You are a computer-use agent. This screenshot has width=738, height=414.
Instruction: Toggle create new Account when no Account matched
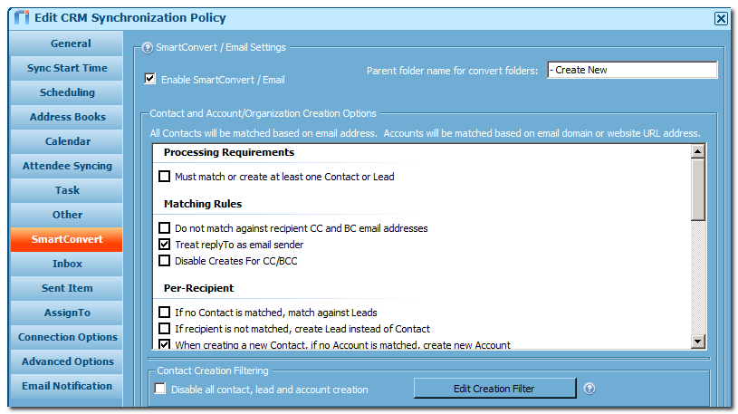point(164,344)
